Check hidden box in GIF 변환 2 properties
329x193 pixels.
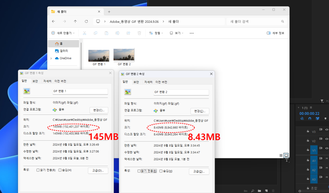tap(161, 171)
